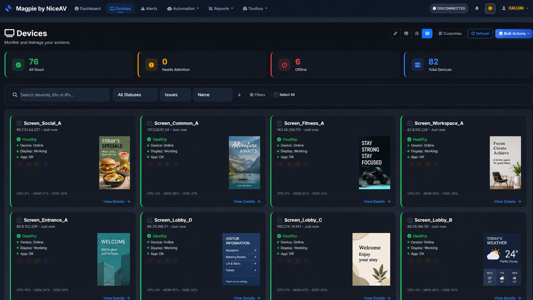Viewport: 533px width, 300px height.
Task: Check the Screen_Common_A checkbox
Action: 150,123
